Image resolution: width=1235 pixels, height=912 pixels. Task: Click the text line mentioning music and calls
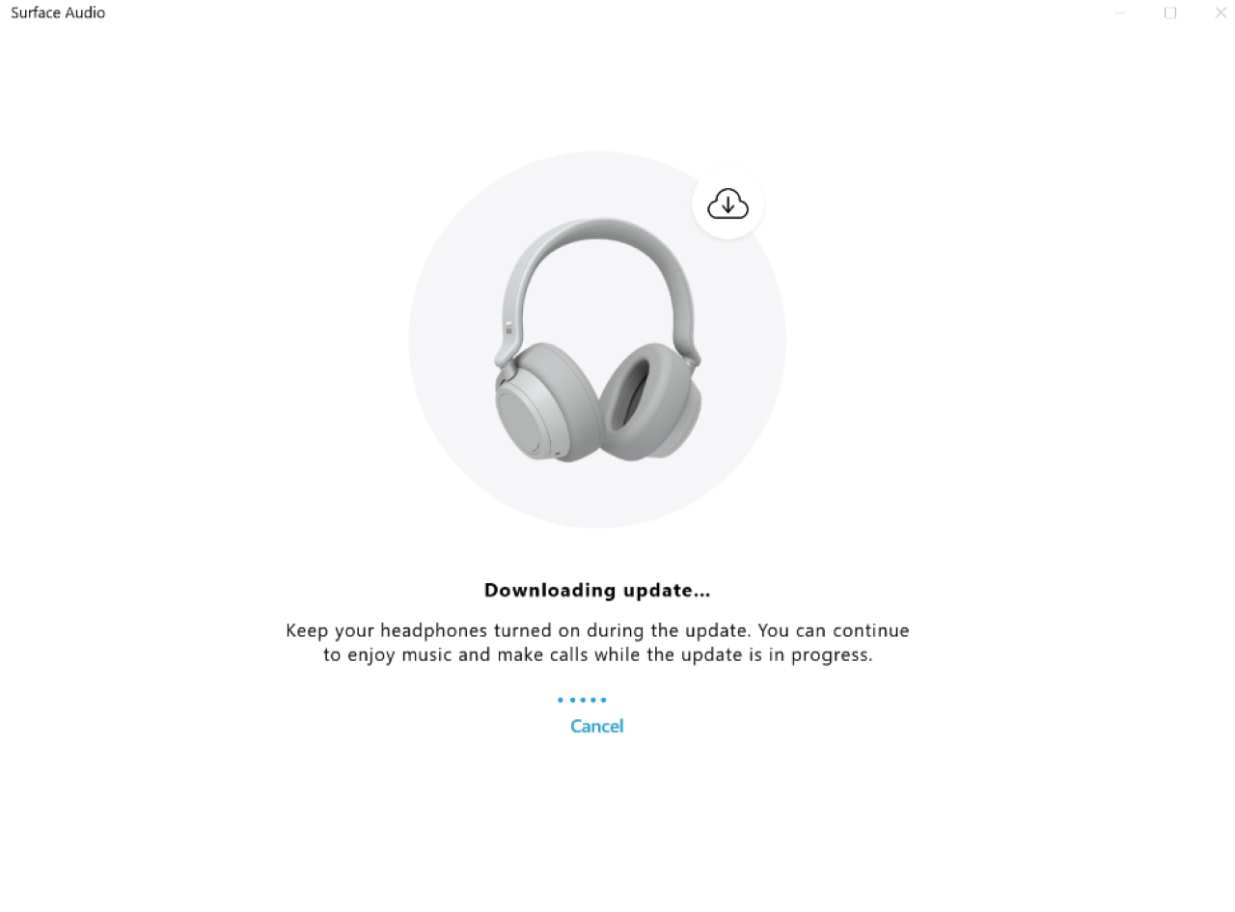(x=597, y=655)
